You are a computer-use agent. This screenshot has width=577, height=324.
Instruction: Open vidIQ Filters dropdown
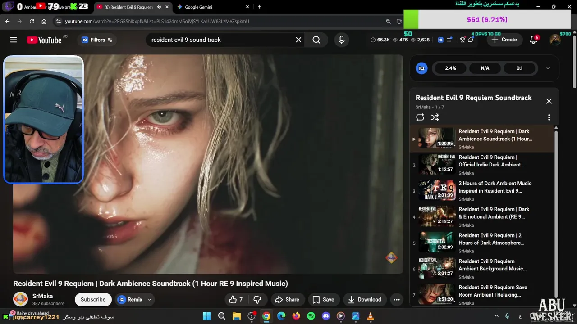(x=97, y=40)
